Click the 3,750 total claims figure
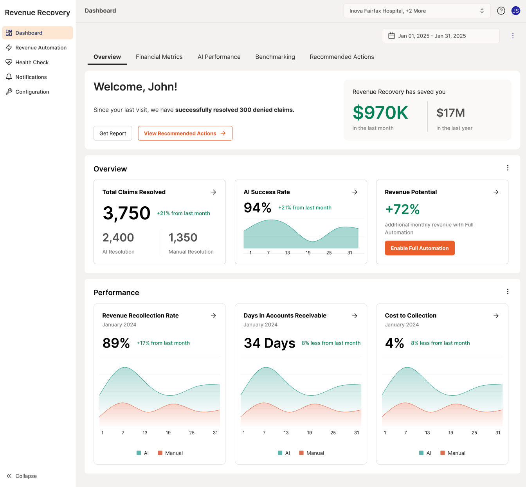Screen dimensions: 526x487 click(126, 213)
